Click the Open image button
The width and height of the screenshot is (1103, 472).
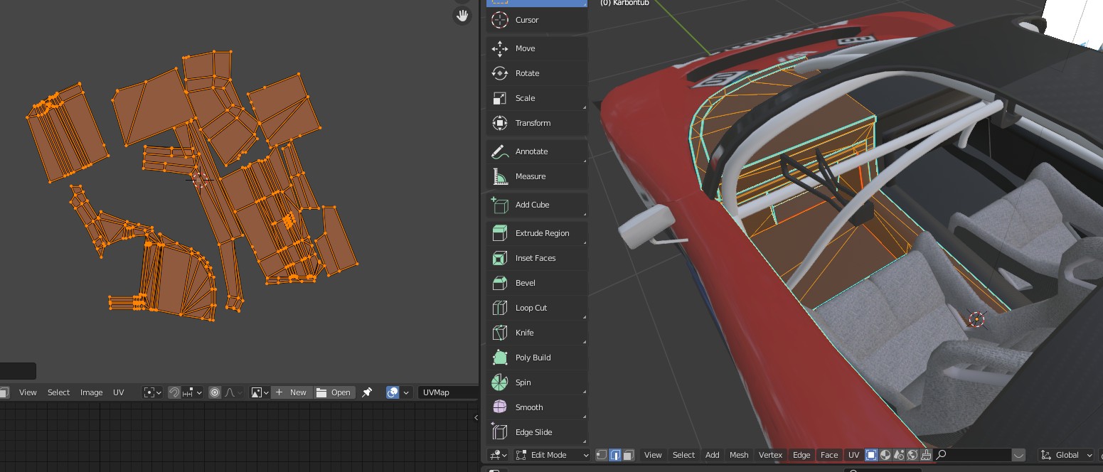[x=334, y=392]
